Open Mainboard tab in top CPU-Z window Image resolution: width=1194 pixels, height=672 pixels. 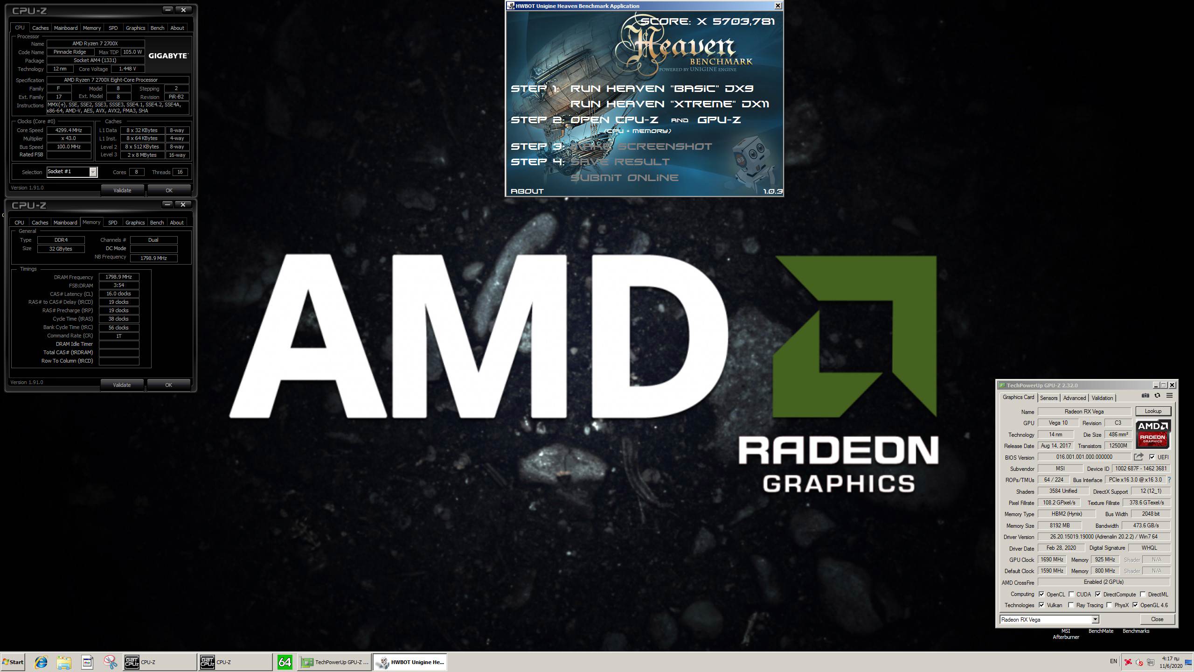[66, 28]
